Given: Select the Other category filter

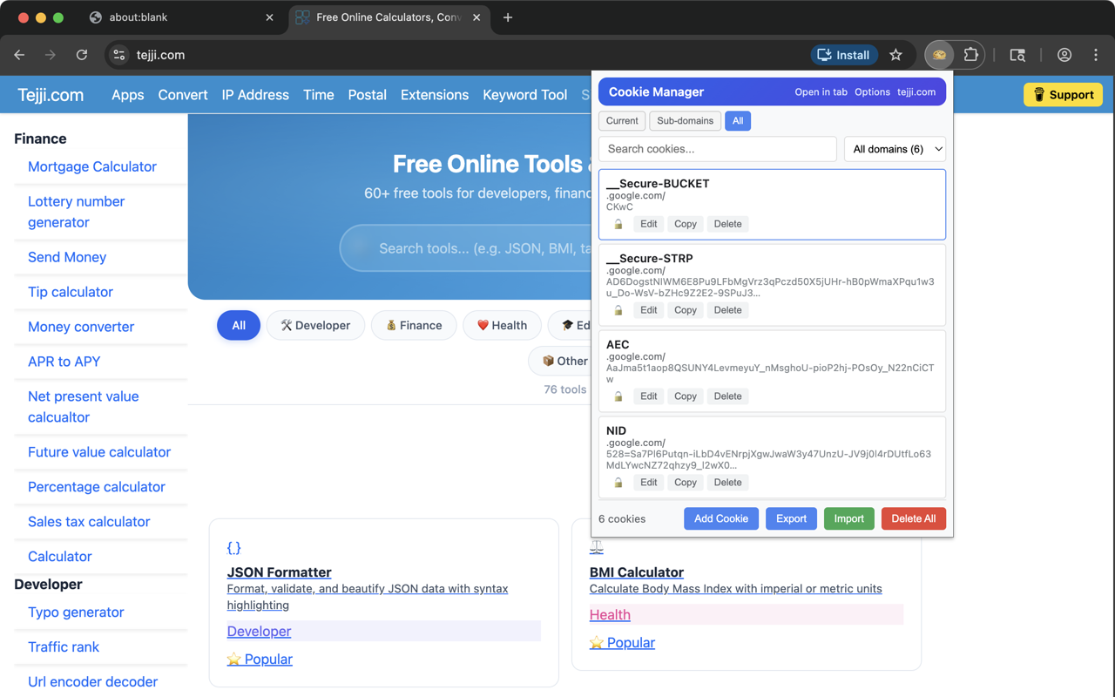Looking at the screenshot, I should coord(564,361).
